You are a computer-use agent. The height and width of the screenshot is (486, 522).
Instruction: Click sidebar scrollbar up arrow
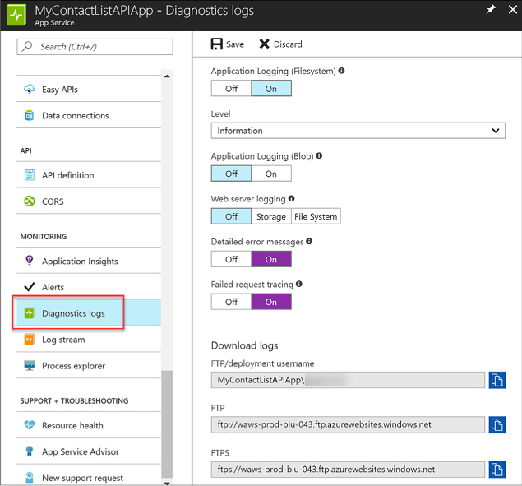click(x=167, y=76)
